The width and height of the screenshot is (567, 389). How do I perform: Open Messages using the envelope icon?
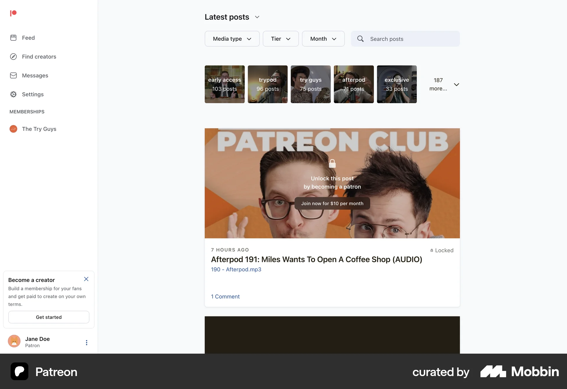[14, 75]
